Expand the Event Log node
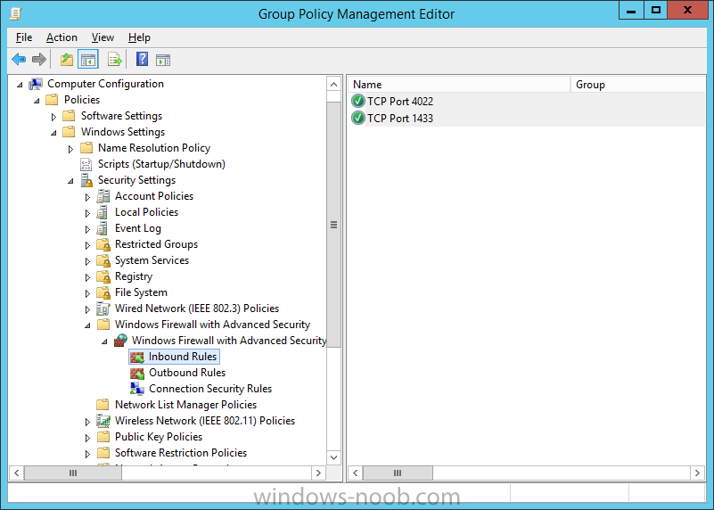 click(x=87, y=229)
